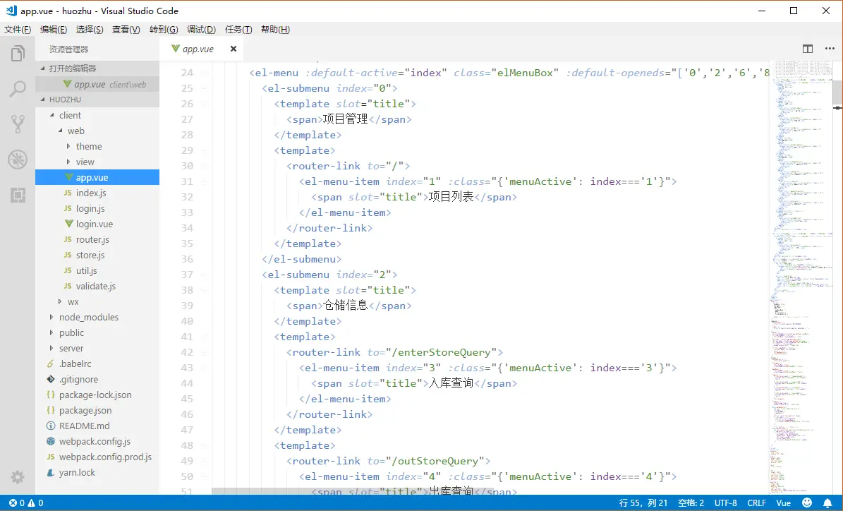Close the app.vue editor tab

pyautogui.click(x=234, y=49)
